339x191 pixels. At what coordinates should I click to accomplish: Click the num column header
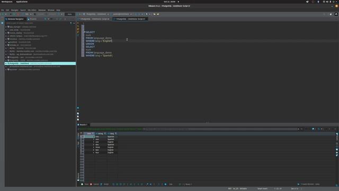(x=89, y=134)
